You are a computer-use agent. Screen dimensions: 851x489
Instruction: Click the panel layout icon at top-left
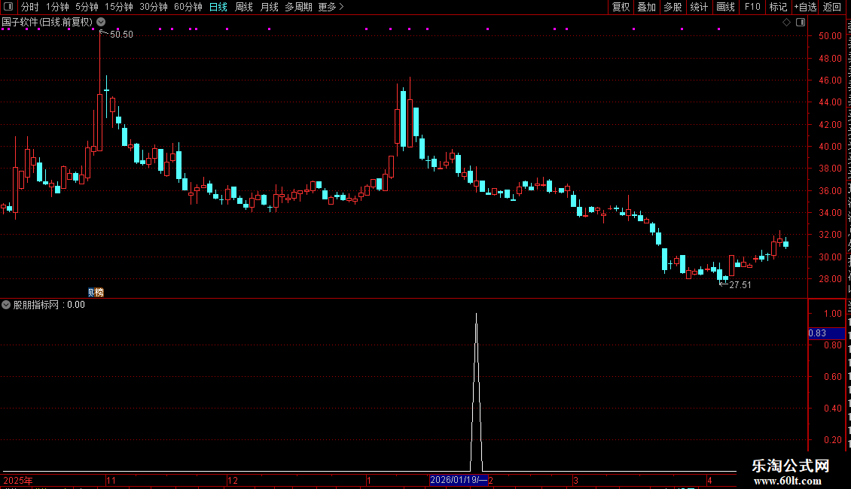click(8, 7)
